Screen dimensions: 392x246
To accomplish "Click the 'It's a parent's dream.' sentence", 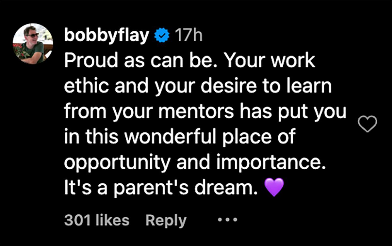I will point(158,188).
